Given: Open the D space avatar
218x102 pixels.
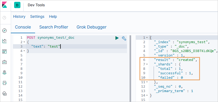Looking at the screenshot, I should coord(17,5).
